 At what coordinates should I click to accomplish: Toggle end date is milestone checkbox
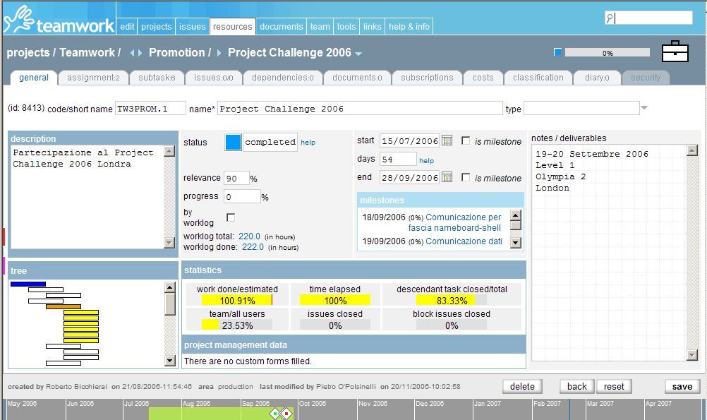(466, 178)
